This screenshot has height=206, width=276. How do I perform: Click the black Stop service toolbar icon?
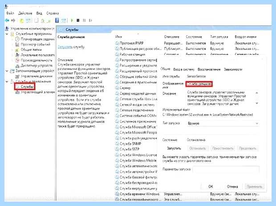tap(78, 21)
